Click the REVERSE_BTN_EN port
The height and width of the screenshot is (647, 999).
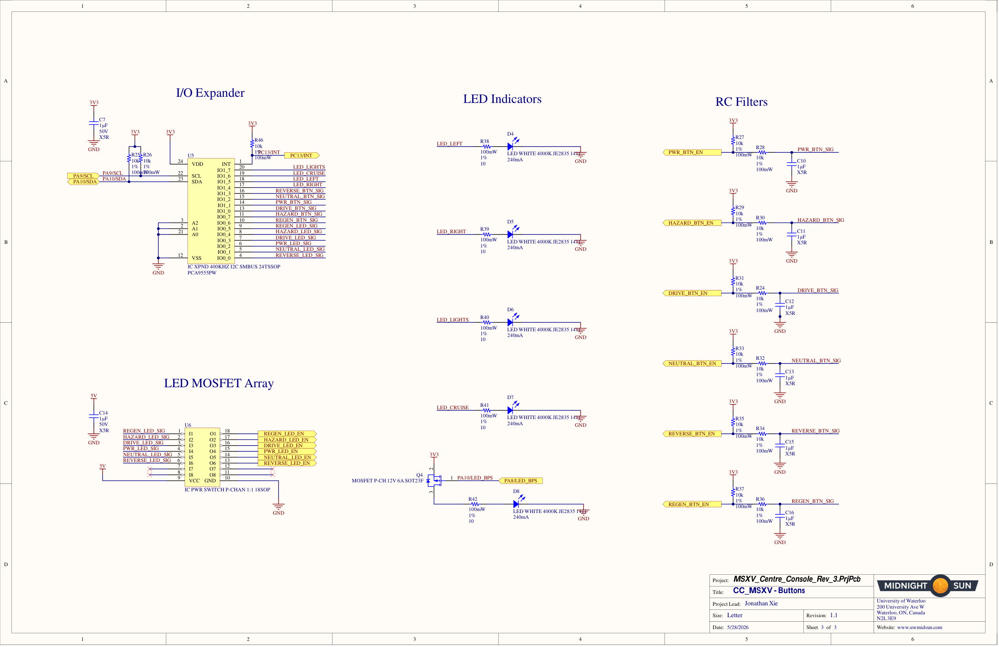tap(692, 434)
